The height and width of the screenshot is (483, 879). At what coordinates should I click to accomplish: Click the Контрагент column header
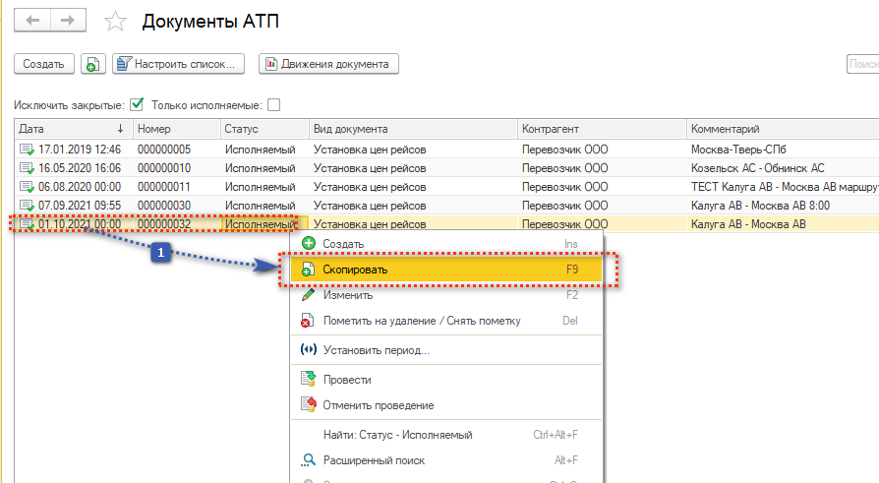(600, 129)
